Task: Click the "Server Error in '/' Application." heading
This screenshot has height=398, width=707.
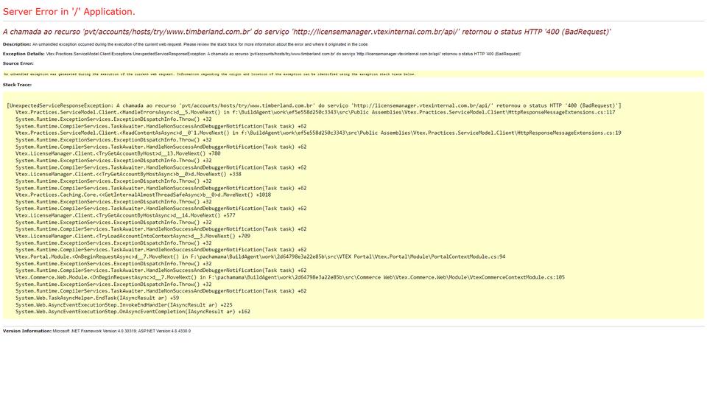Action: 69,12
